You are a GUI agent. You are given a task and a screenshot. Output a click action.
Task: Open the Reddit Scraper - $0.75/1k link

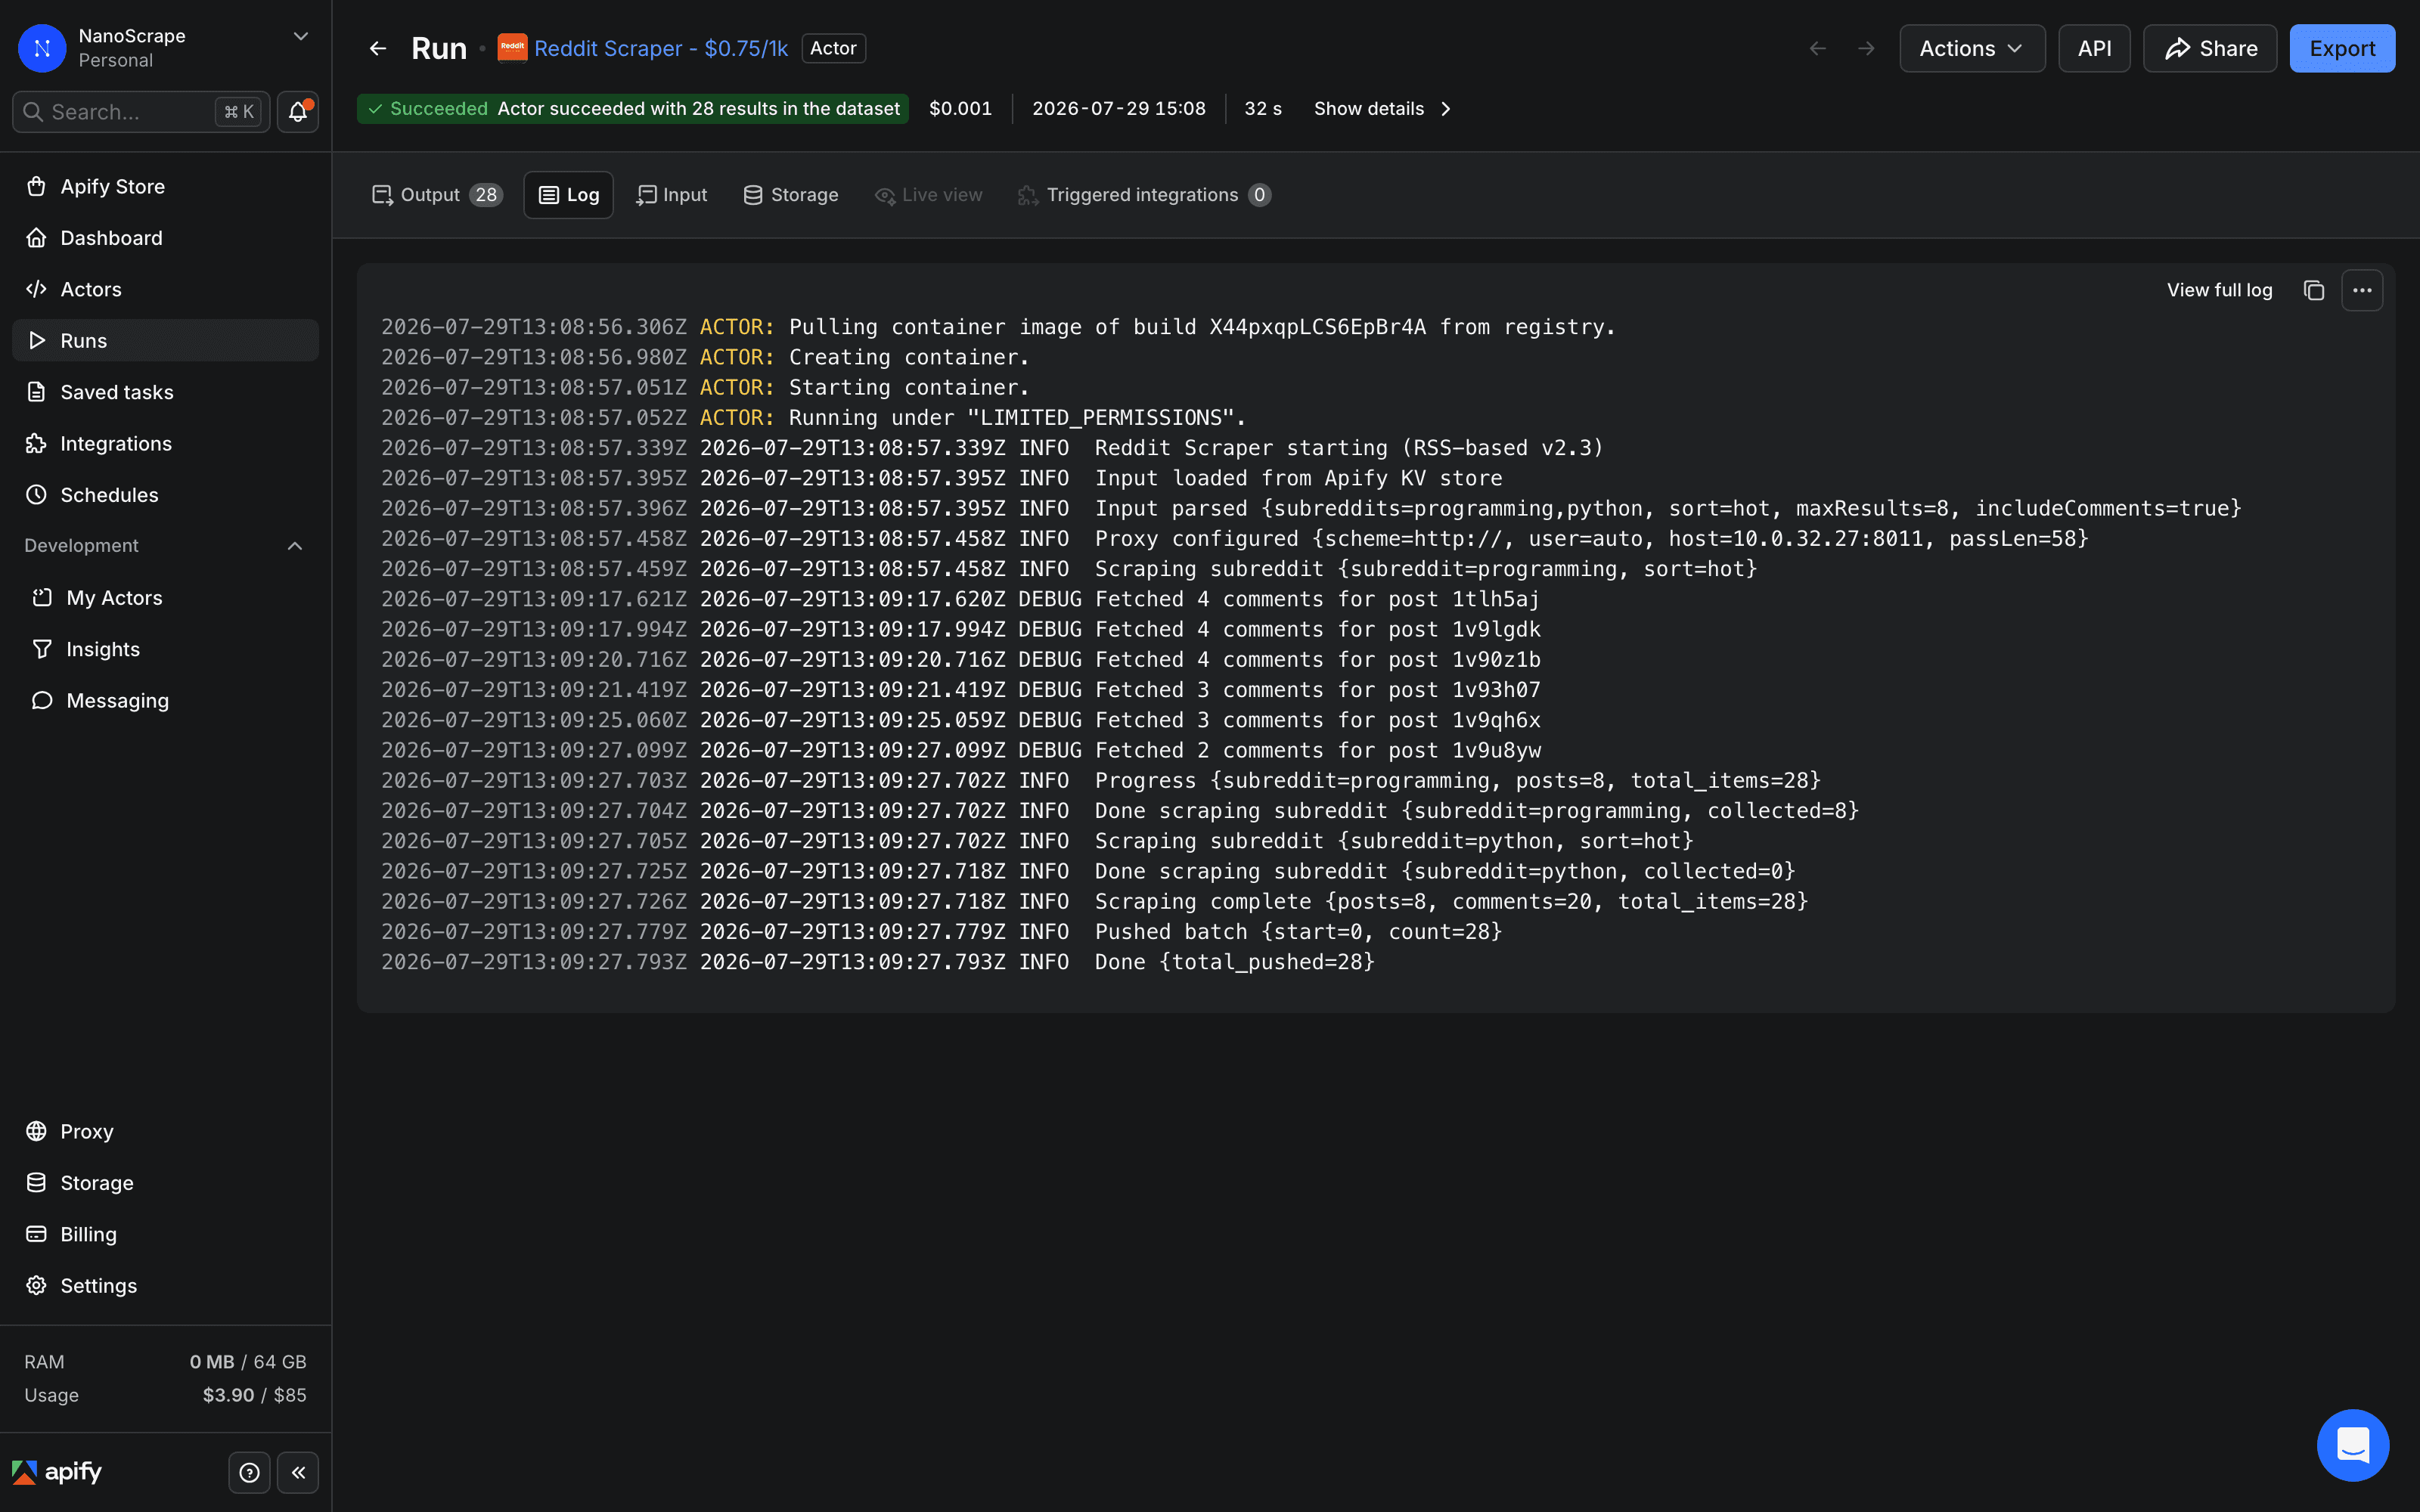(661, 48)
